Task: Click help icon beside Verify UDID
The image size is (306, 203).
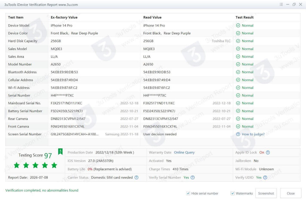Action: pyautogui.click(x=265, y=177)
